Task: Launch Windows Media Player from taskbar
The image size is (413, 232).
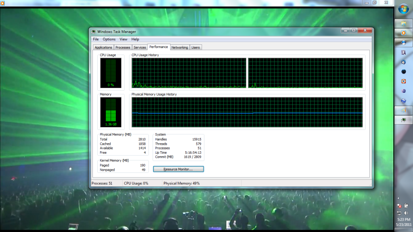Action: (403, 33)
